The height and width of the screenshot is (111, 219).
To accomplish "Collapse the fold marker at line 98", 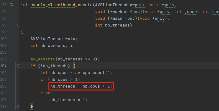I will [x=19, y=25].
